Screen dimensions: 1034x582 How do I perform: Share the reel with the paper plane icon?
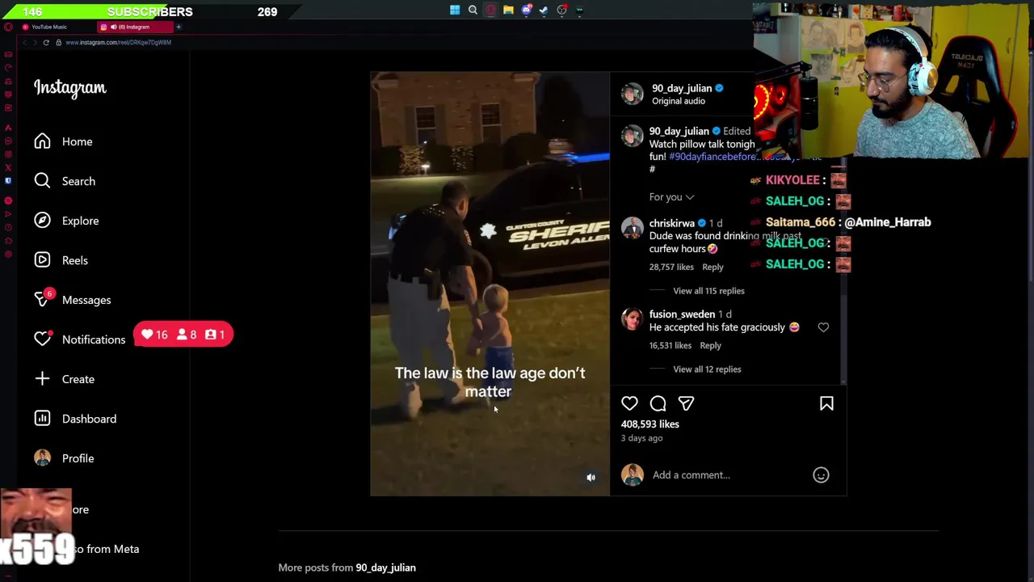tap(686, 403)
